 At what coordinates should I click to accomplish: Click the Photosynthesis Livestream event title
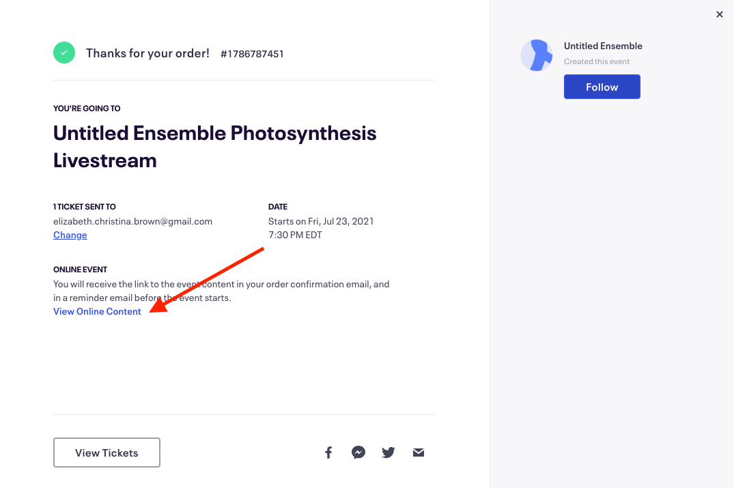coord(214,146)
